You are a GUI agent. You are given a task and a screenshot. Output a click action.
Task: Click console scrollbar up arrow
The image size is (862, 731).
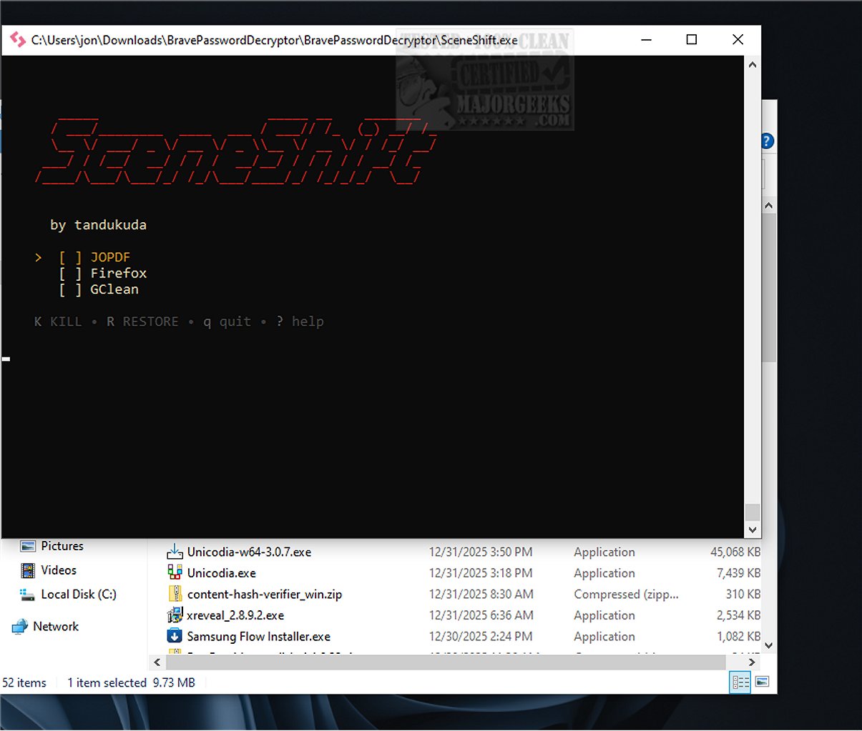tap(752, 64)
